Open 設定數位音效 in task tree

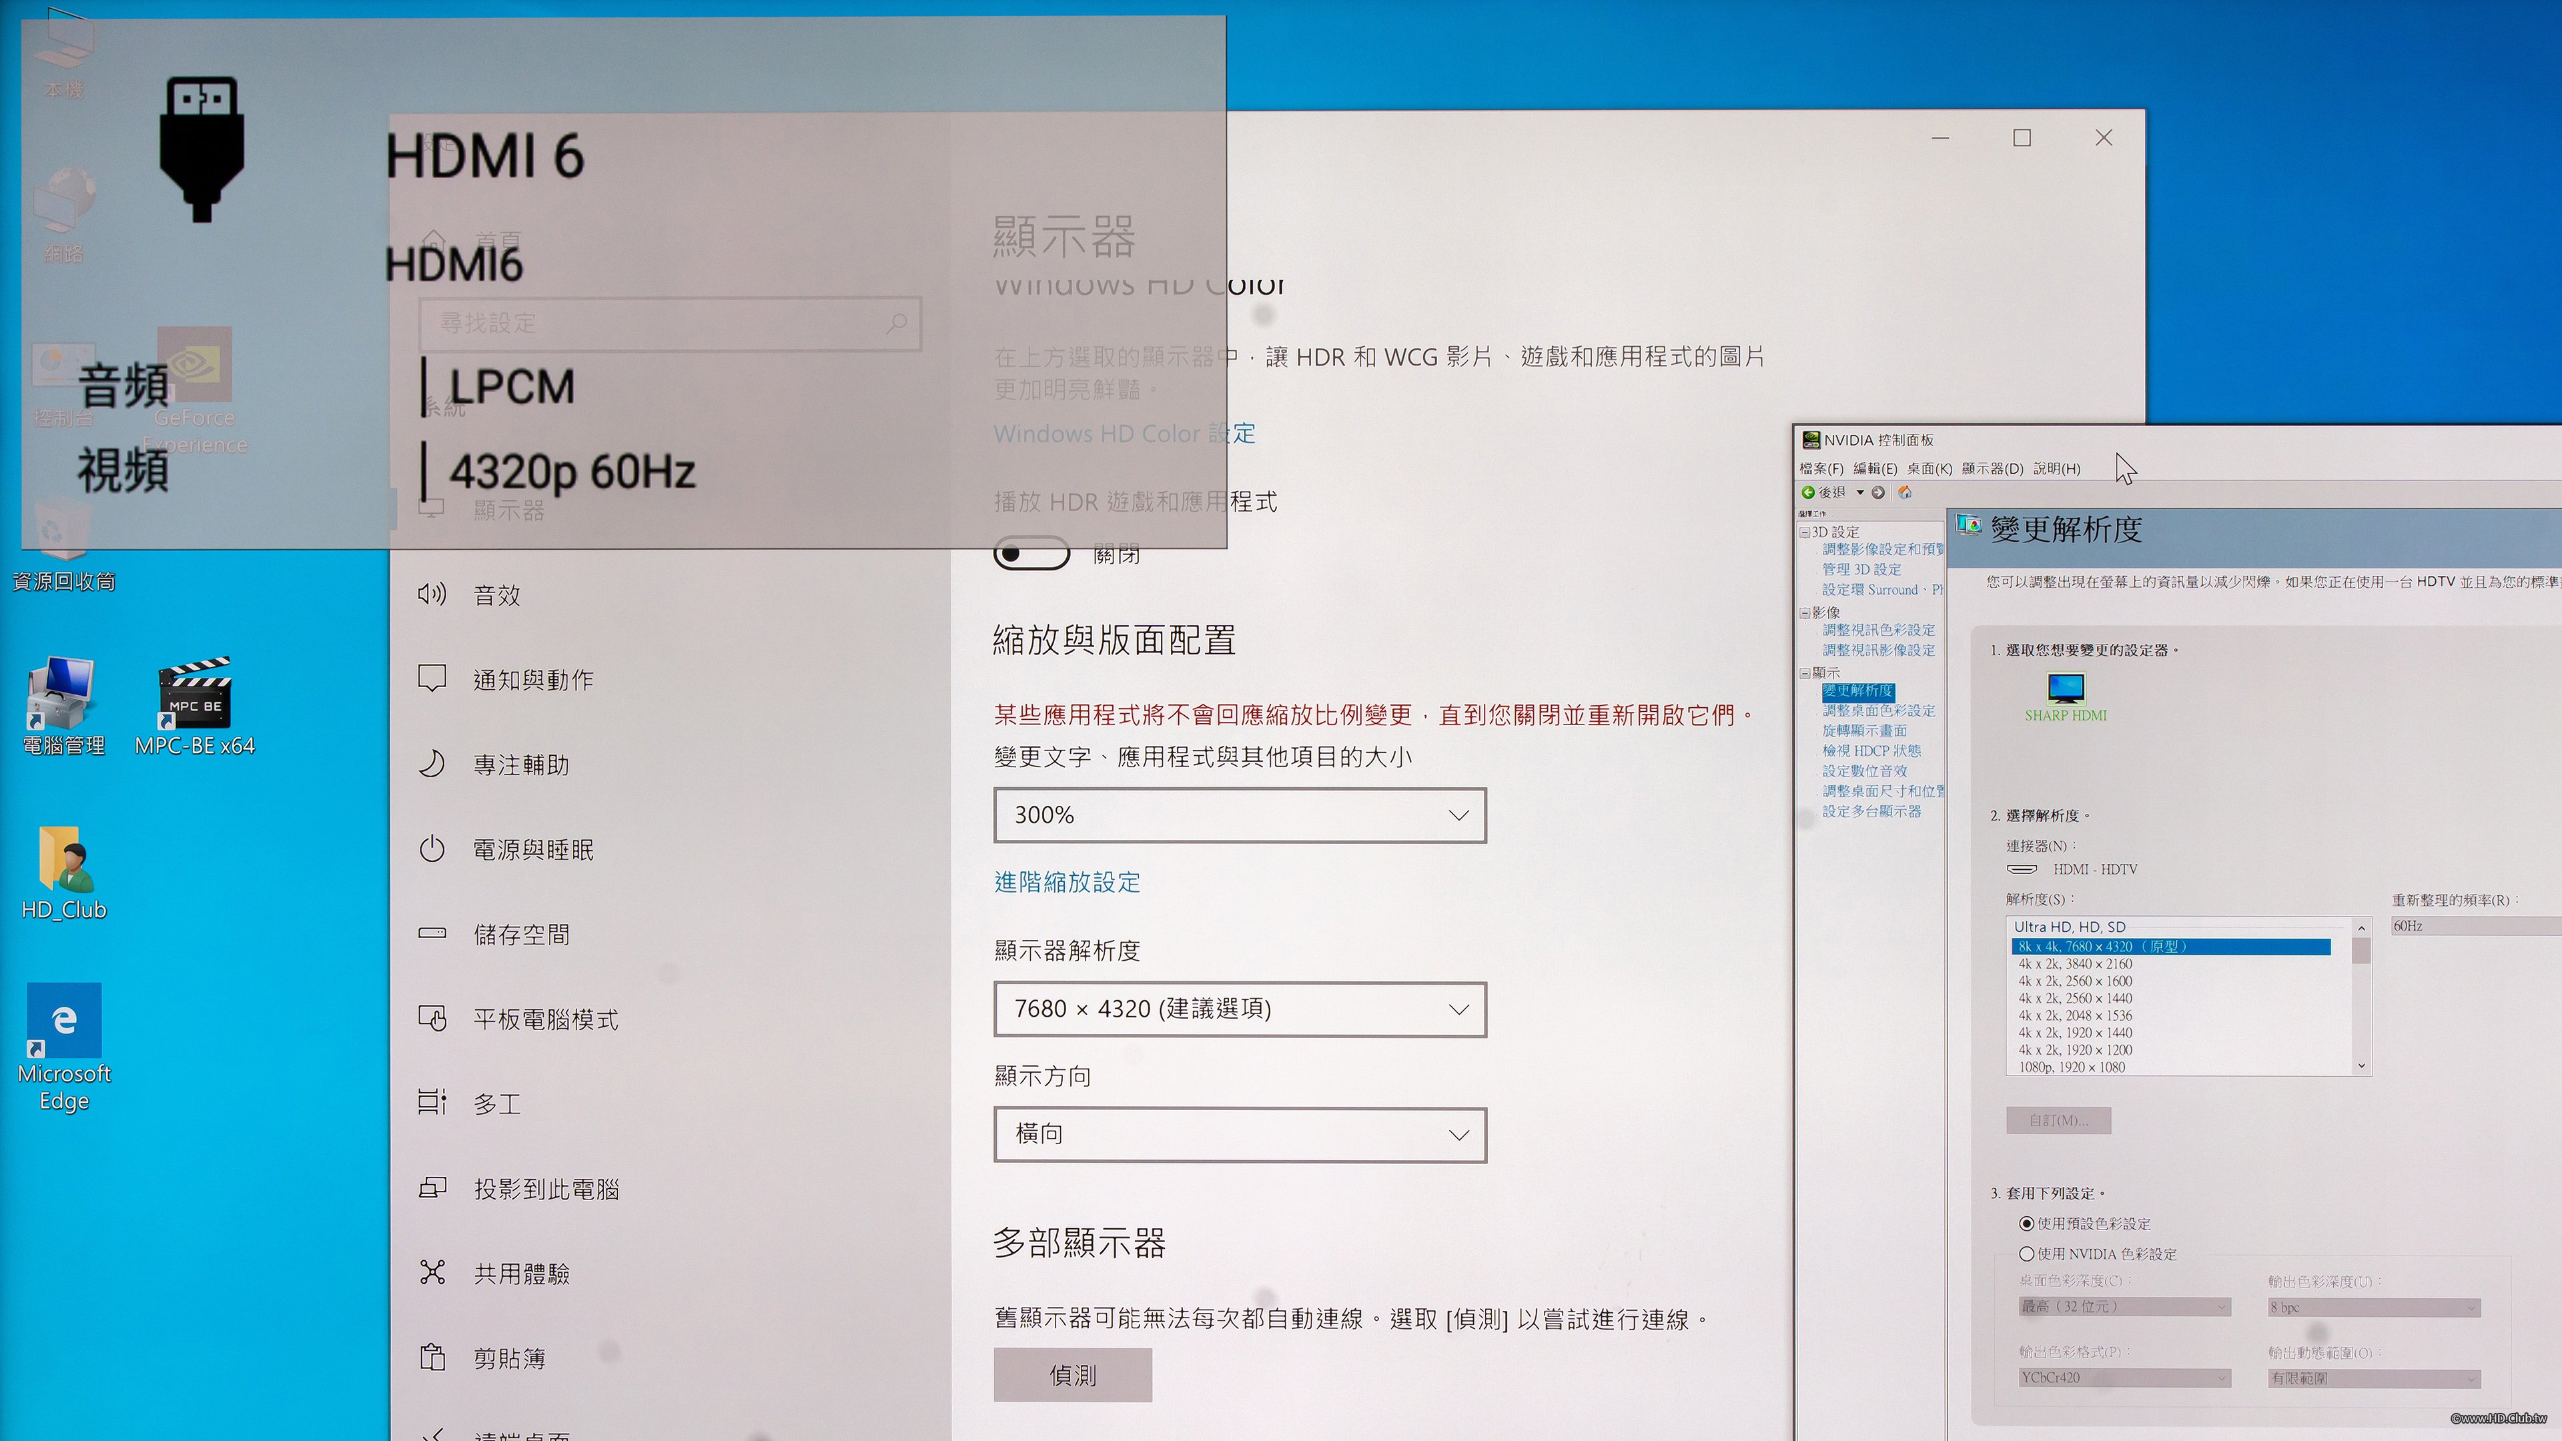point(1865,771)
